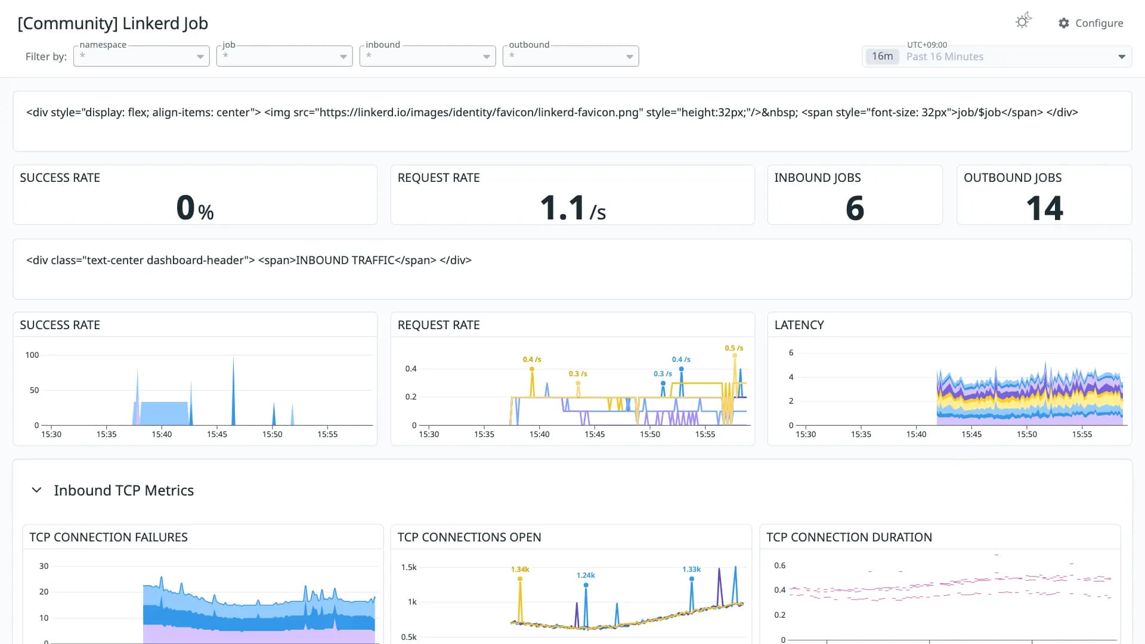
Task: Click the Inbound Jobs value 6
Action: pos(855,208)
